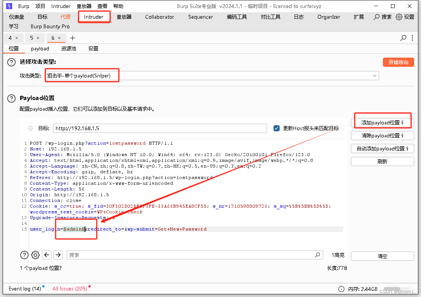Screen dimensions: 421x297
Task: Open the 重放器 menu in menu bar
Action: pos(84,6)
